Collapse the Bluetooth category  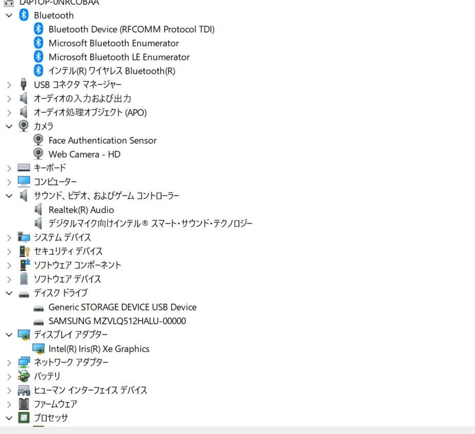click(x=9, y=15)
